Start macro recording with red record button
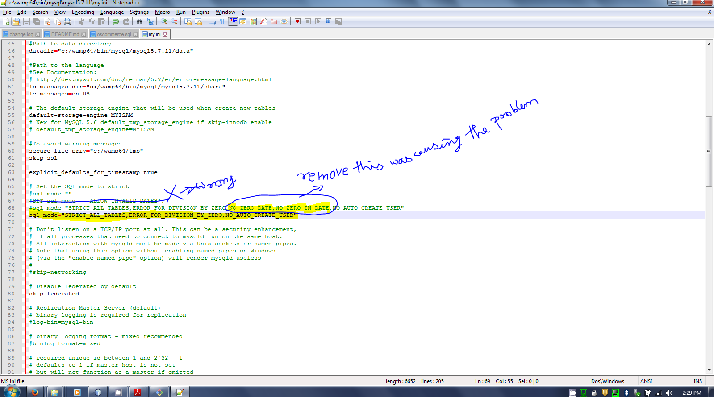This screenshot has width=714, height=397. (x=297, y=21)
